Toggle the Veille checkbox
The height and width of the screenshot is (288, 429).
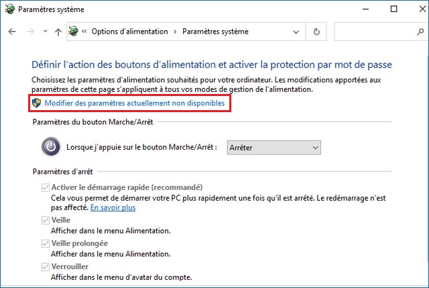[x=46, y=220]
